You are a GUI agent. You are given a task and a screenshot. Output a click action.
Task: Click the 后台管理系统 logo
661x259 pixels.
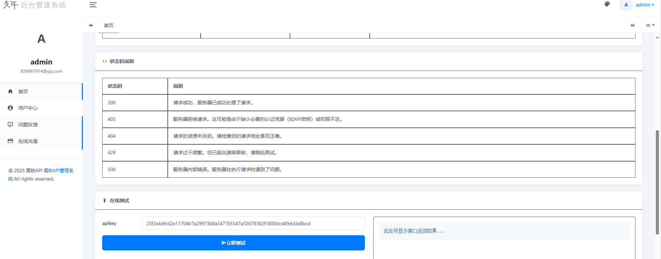pos(35,5)
